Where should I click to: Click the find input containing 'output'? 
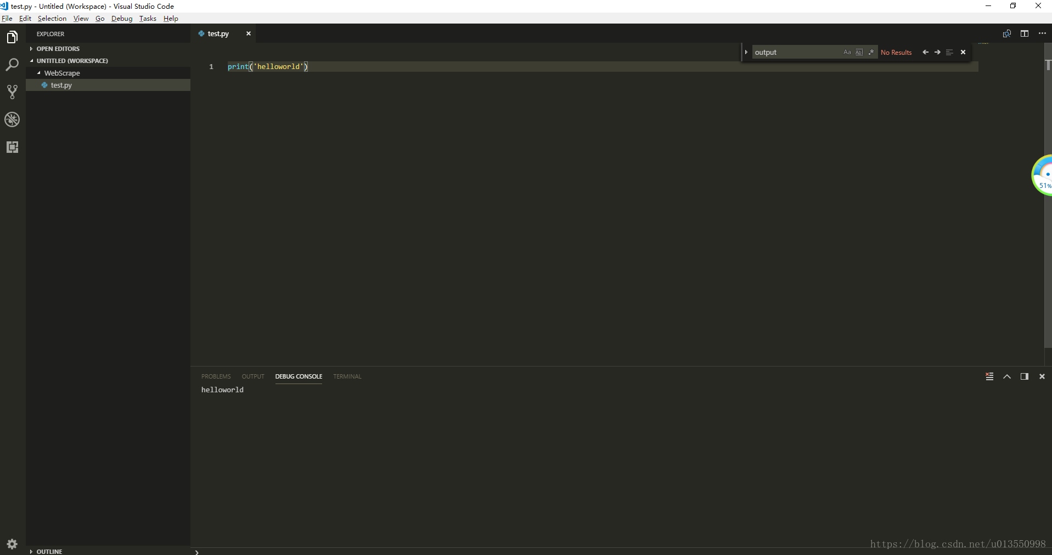(797, 52)
